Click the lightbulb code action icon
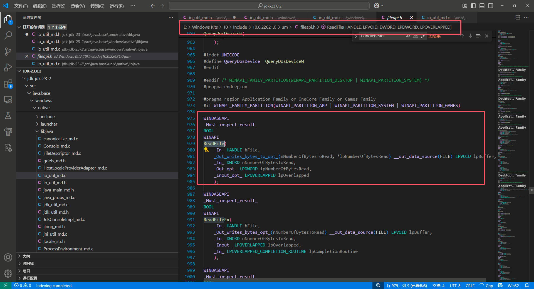This screenshot has width=534, height=289. [x=206, y=150]
